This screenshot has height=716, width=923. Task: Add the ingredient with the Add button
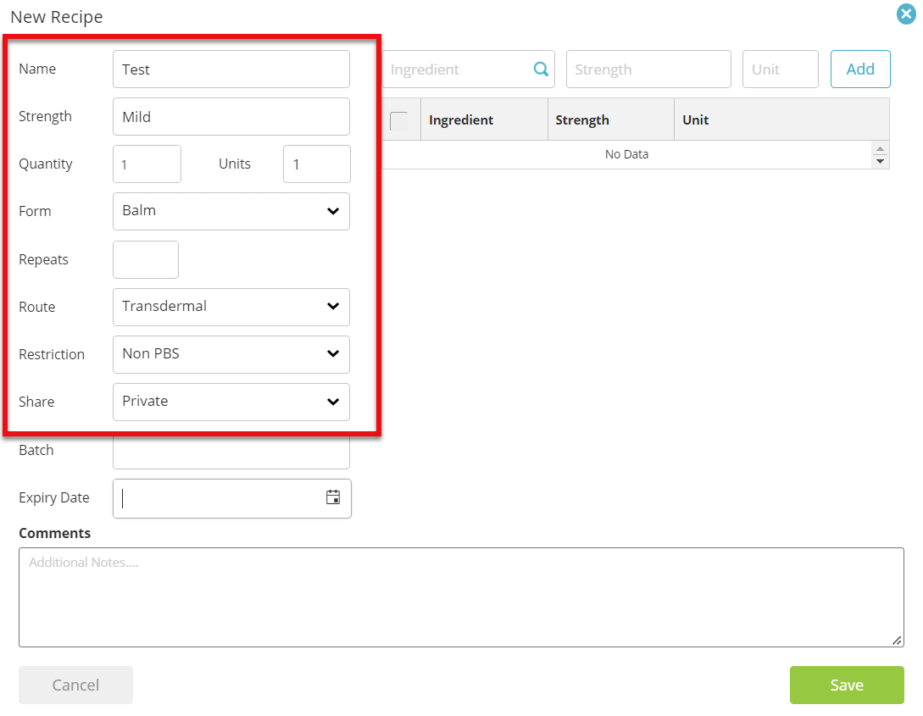860,69
